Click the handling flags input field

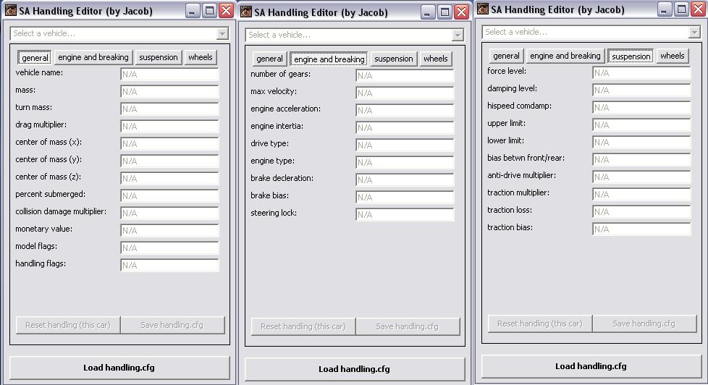[x=169, y=265]
